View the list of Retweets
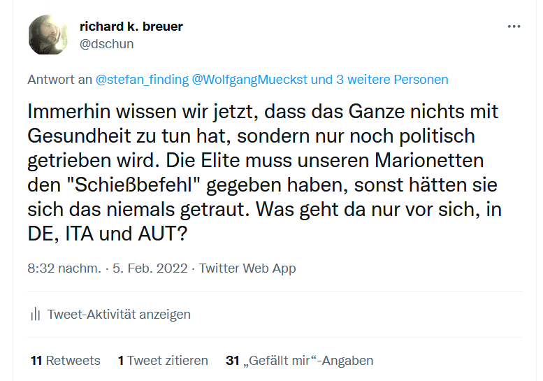The width and height of the screenshot is (543, 381). tap(73, 361)
